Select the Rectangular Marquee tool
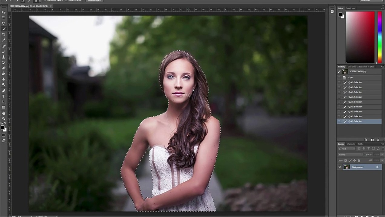This screenshot has height=217, width=385. tap(4, 18)
